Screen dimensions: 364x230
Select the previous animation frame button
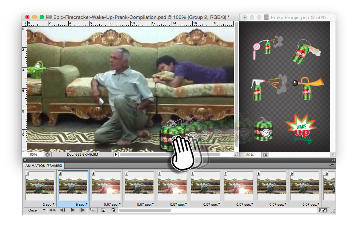click(x=62, y=210)
